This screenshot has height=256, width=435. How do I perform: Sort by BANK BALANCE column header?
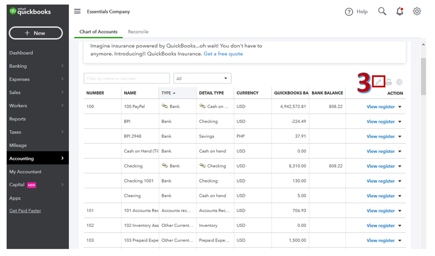click(x=327, y=93)
